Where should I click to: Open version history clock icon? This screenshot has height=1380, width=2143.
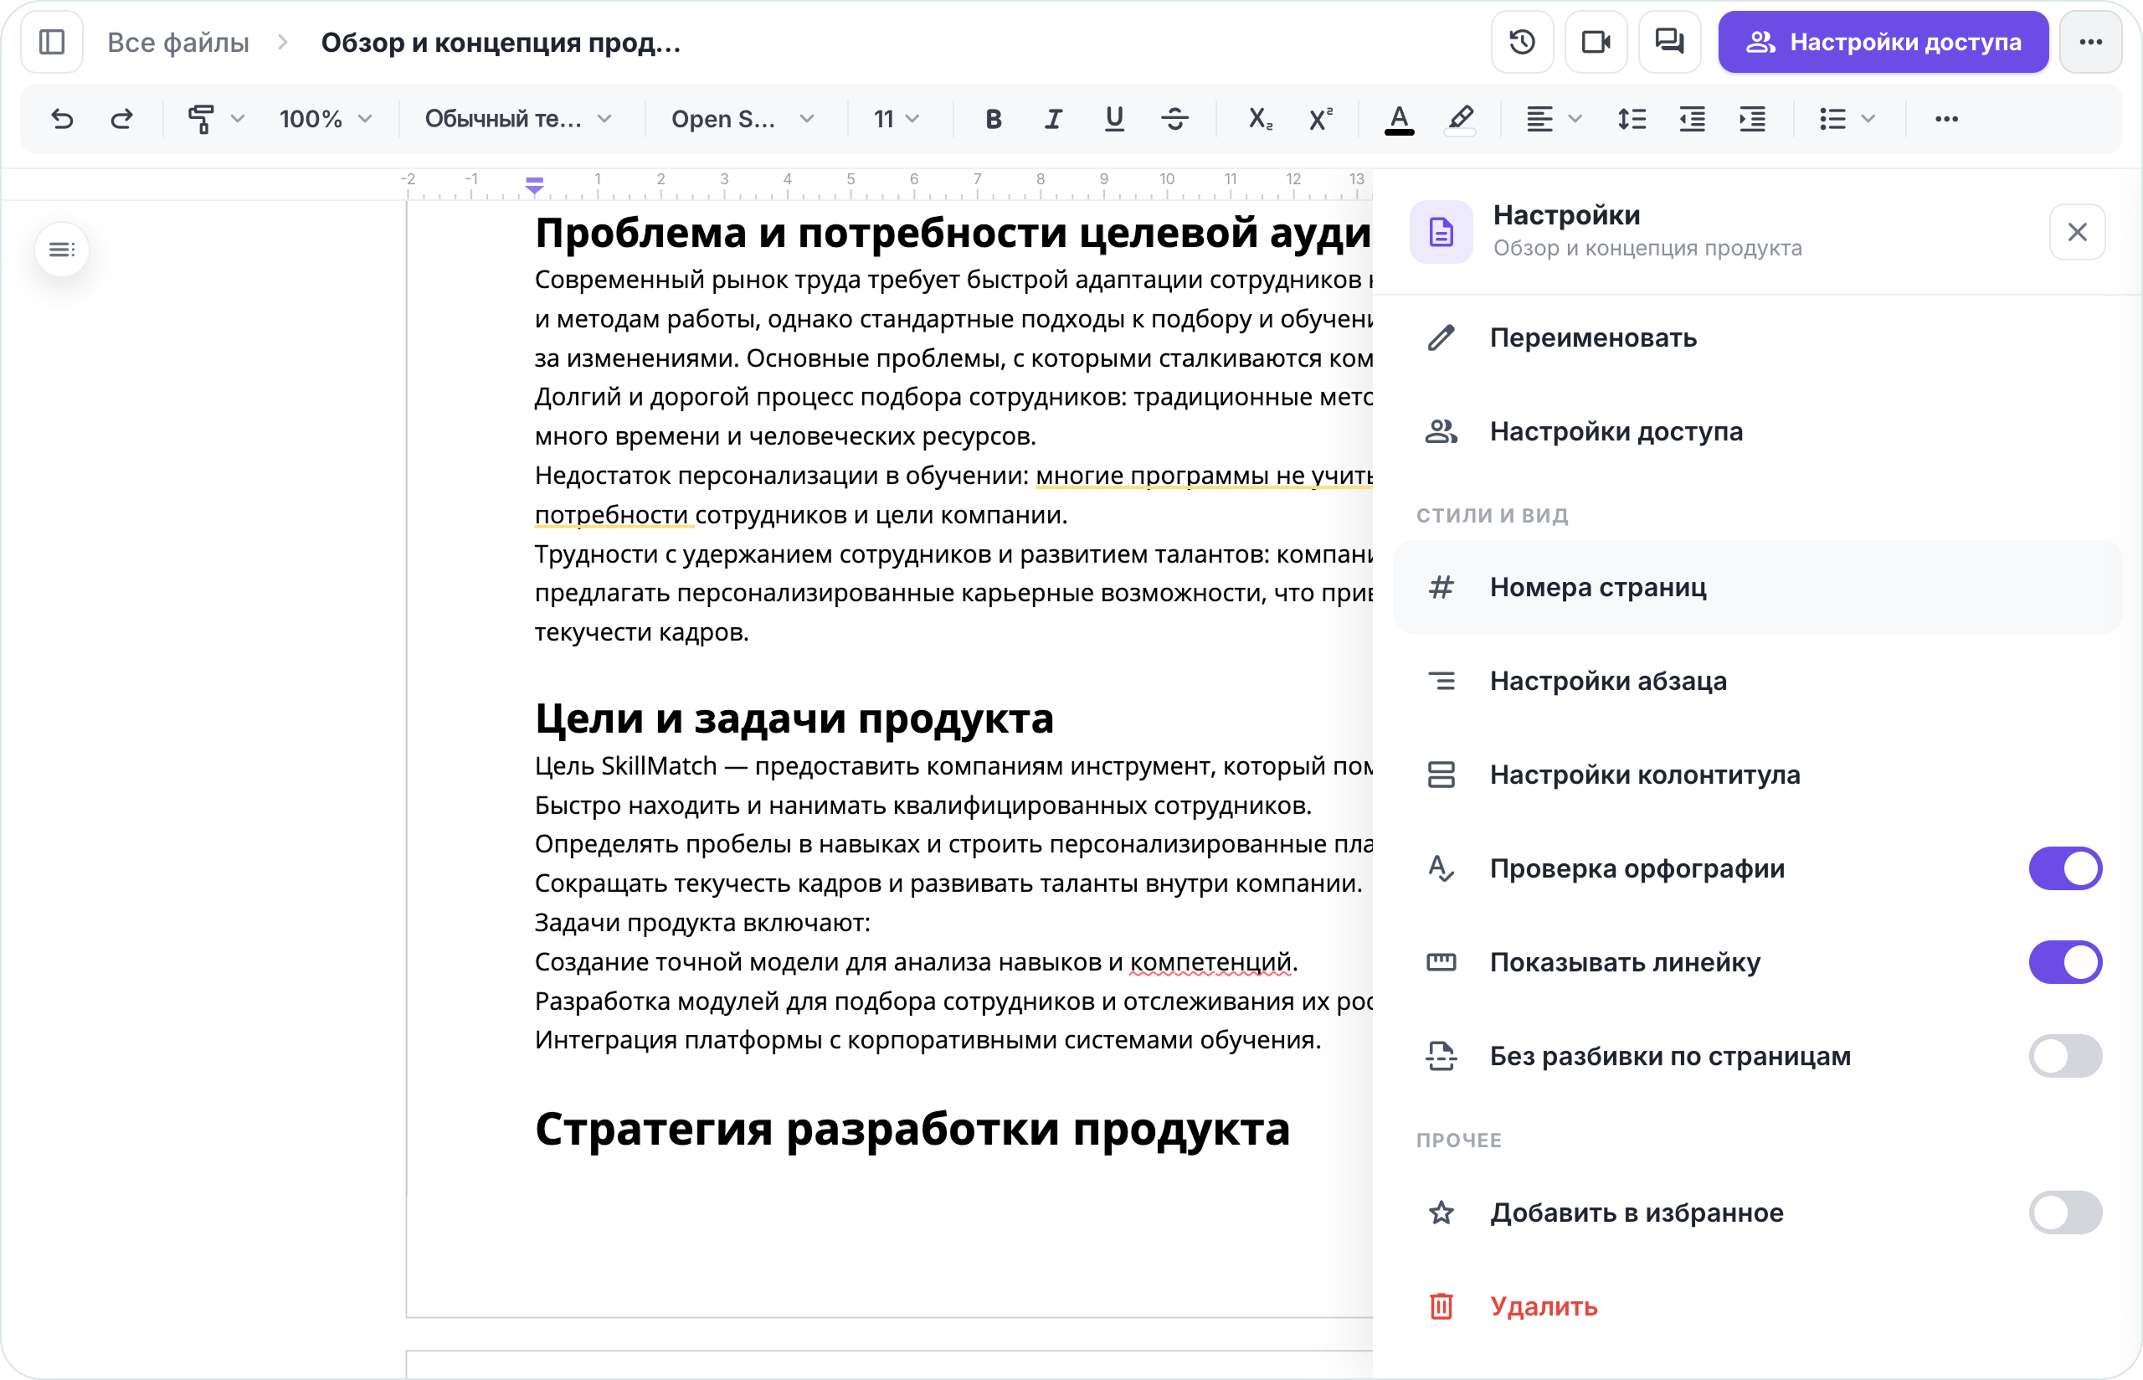1522,42
